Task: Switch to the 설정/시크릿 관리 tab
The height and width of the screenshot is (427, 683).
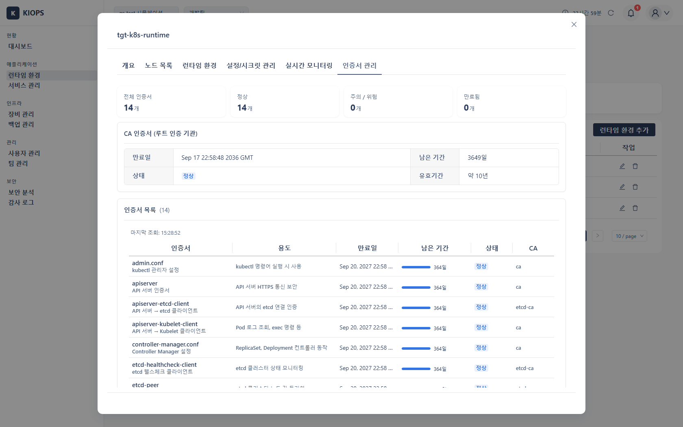Action: pyautogui.click(x=251, y=65)
